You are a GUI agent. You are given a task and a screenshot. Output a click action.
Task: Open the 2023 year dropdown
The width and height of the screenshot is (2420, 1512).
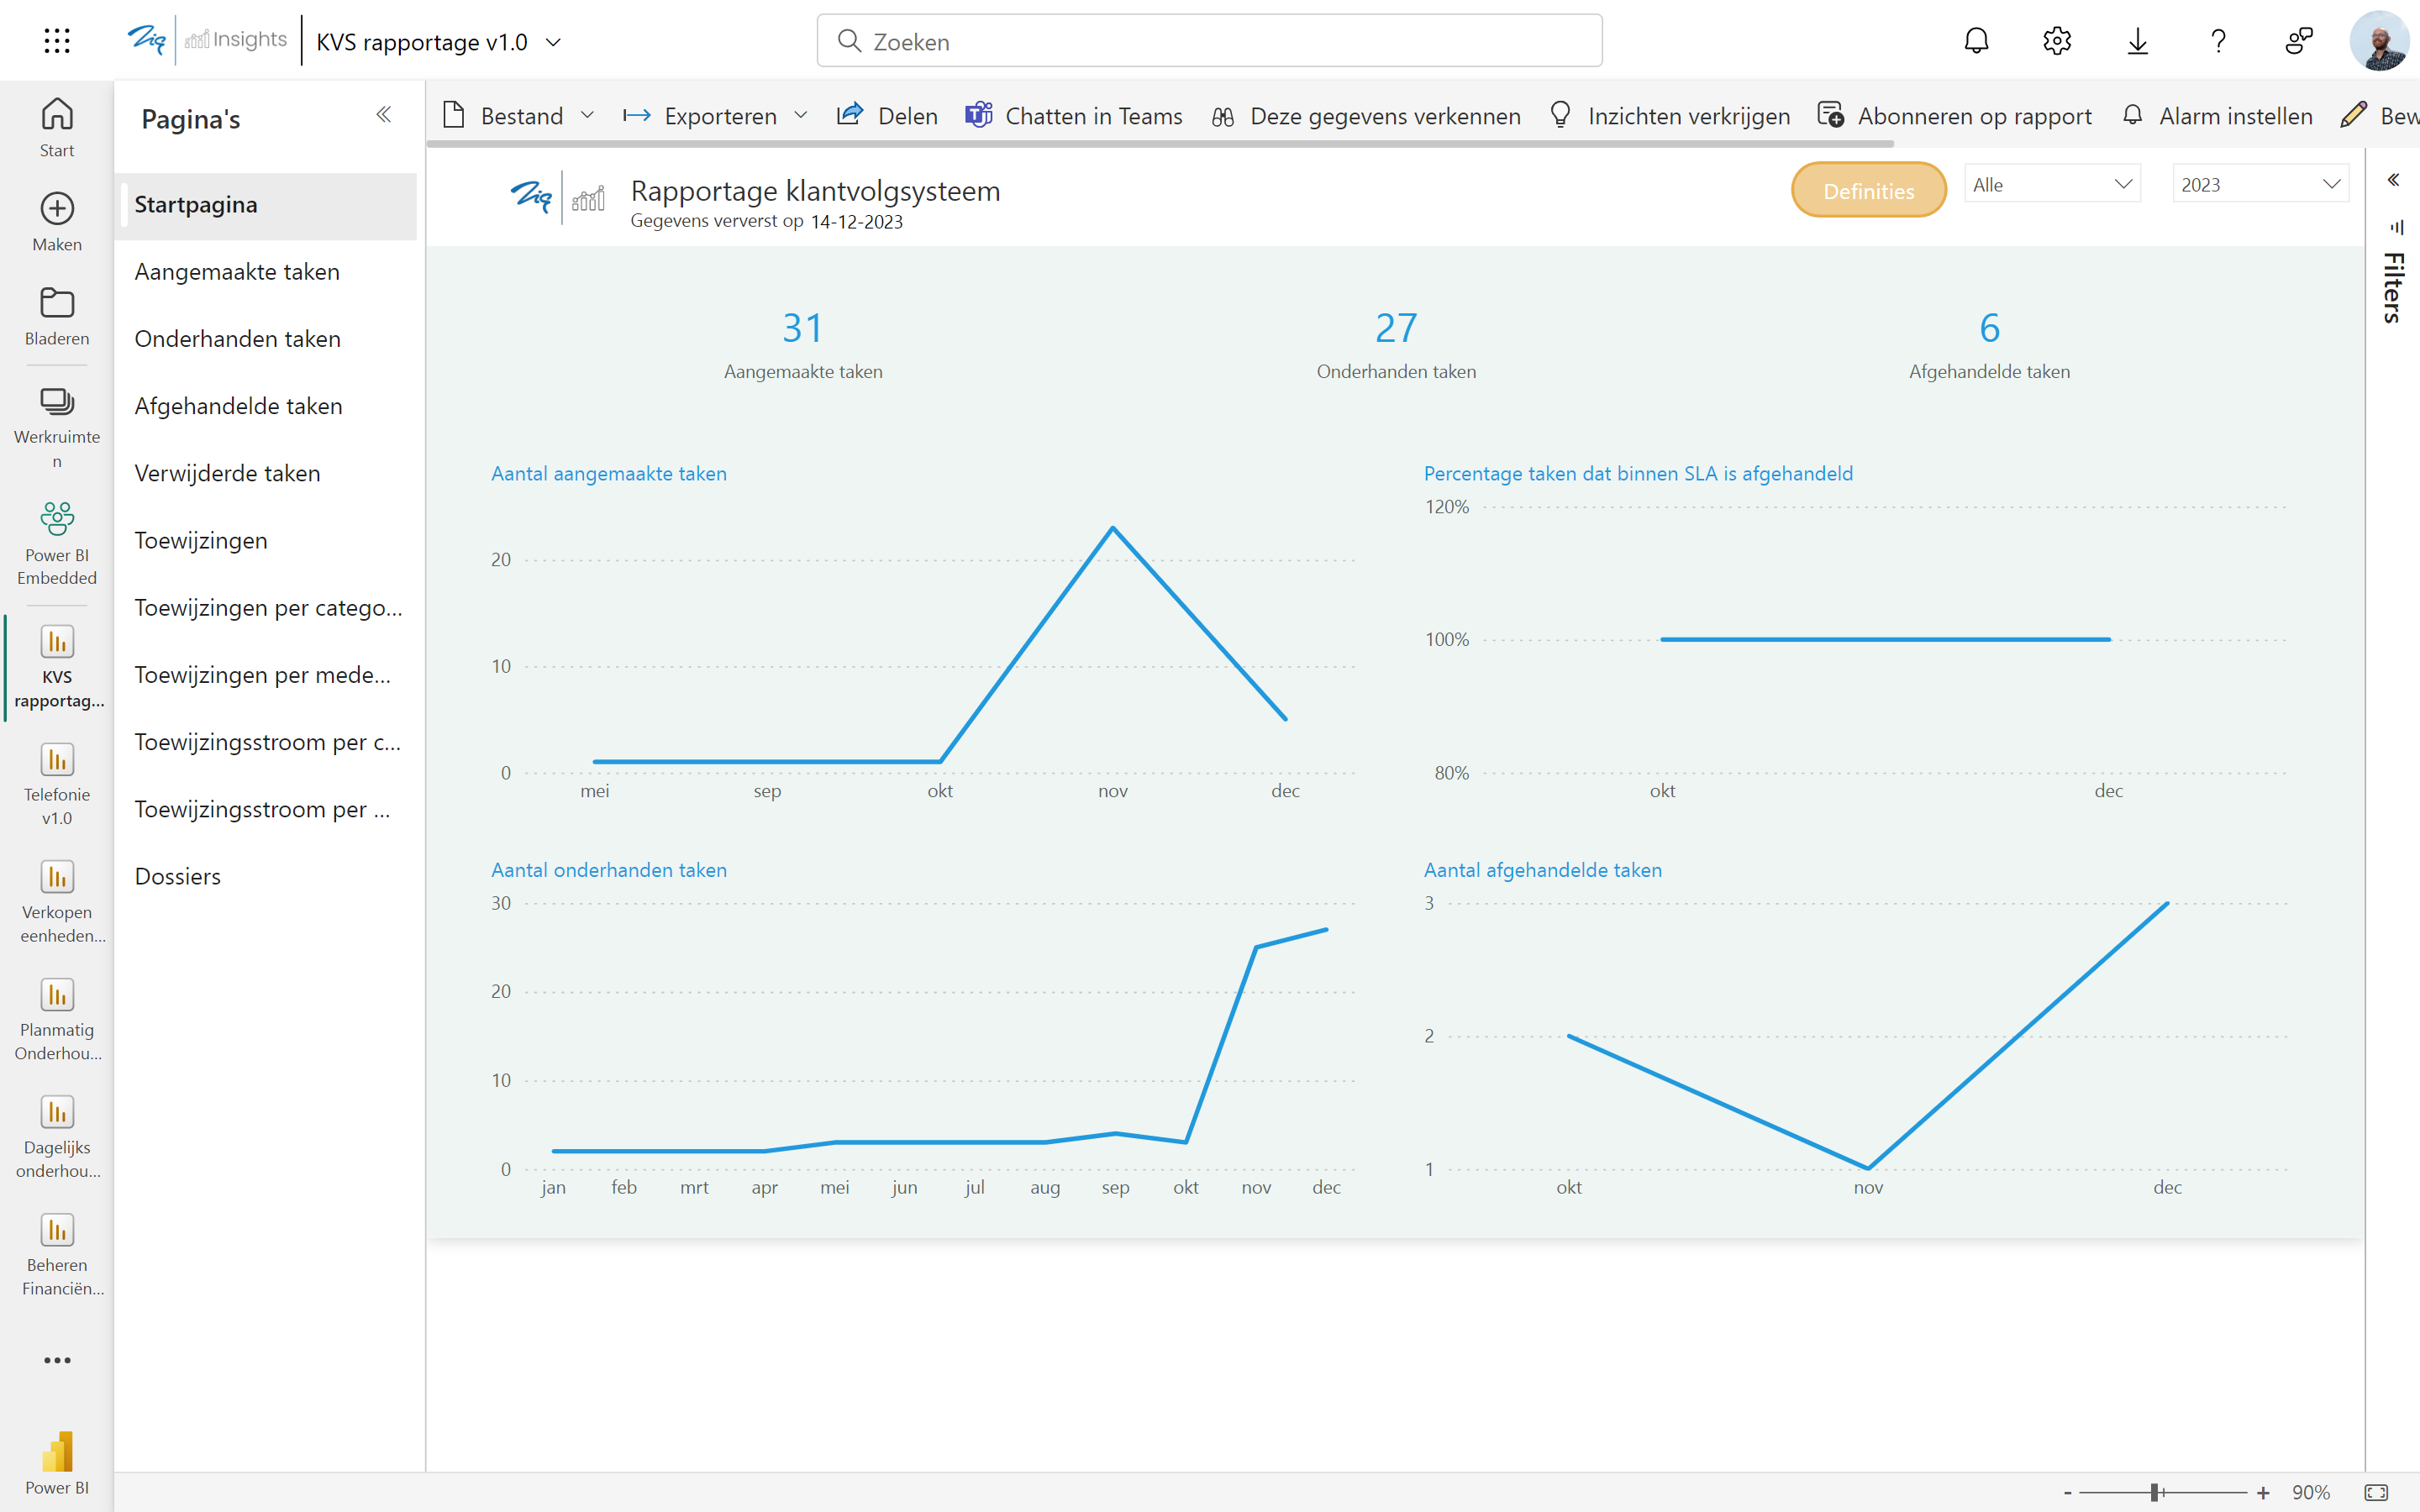point(2260,184)
